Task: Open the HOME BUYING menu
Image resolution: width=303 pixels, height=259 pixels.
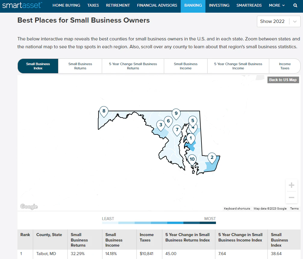Action: pyautogui.click(x=66, y=5)
